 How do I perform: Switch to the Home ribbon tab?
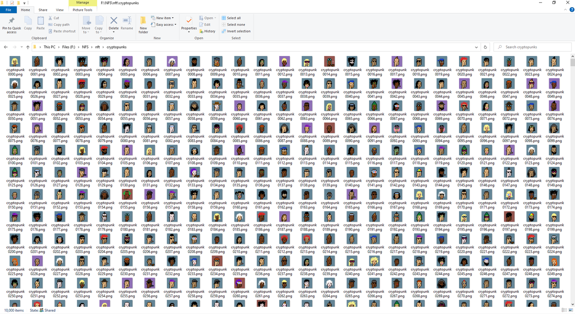point(25,10)
